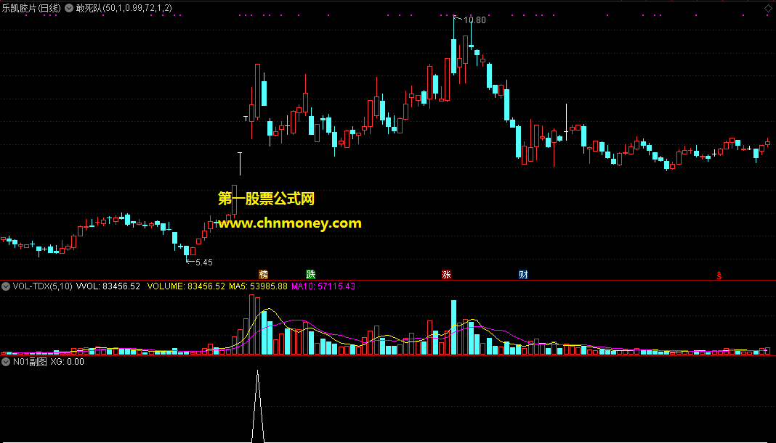Click the diamond icon at top right
Image resolution: width=776 pixels, height=443 pixels.
768,8
